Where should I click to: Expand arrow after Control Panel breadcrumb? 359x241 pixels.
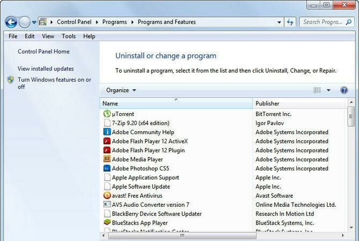[x=97, y=22]
